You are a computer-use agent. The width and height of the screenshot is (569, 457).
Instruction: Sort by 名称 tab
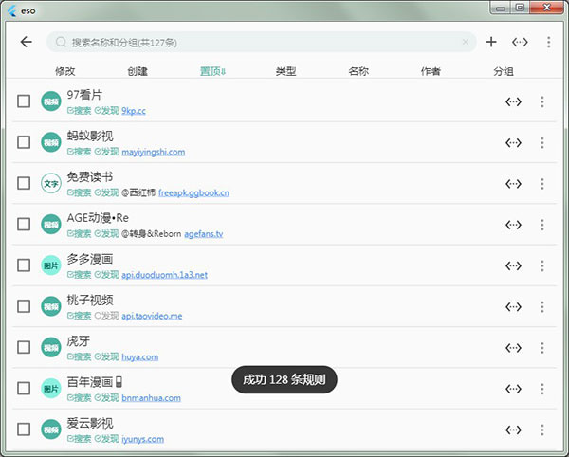(x=358, y=71)
